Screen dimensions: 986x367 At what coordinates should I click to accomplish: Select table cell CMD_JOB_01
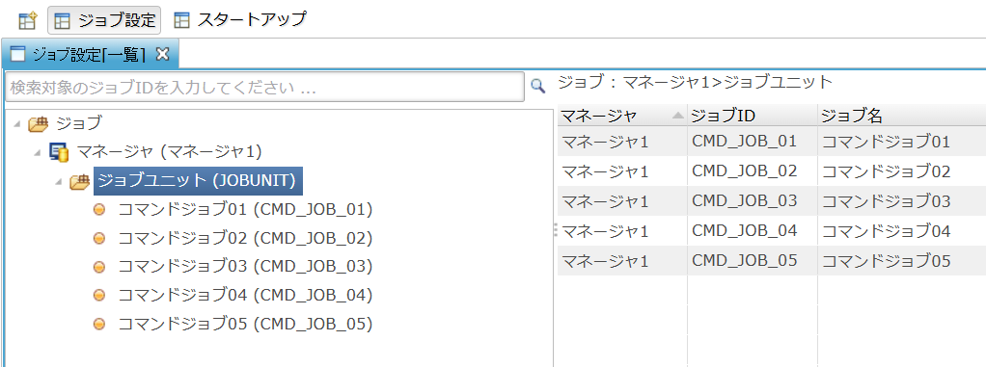(x=753, y=142)
